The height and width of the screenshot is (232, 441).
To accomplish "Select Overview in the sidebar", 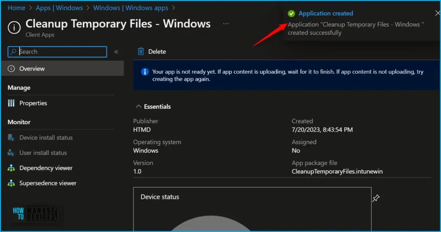I will (62, 69).
